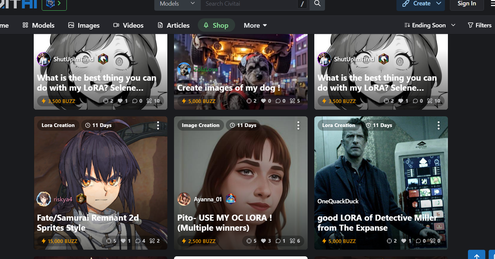
Task: Open Pito- USE MY OC LORA bounty
Action: pos(224,223)
